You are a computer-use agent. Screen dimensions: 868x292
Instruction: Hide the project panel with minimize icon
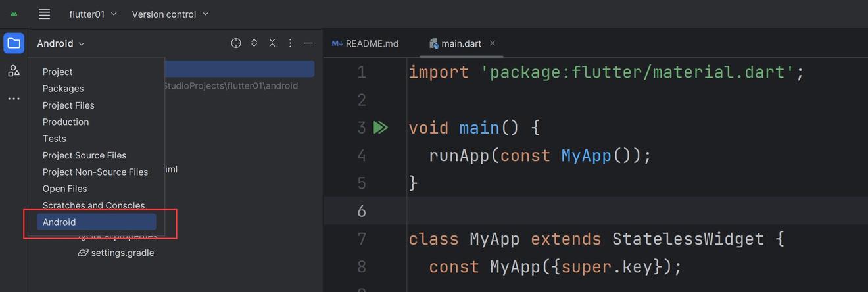tap(308, 43)
